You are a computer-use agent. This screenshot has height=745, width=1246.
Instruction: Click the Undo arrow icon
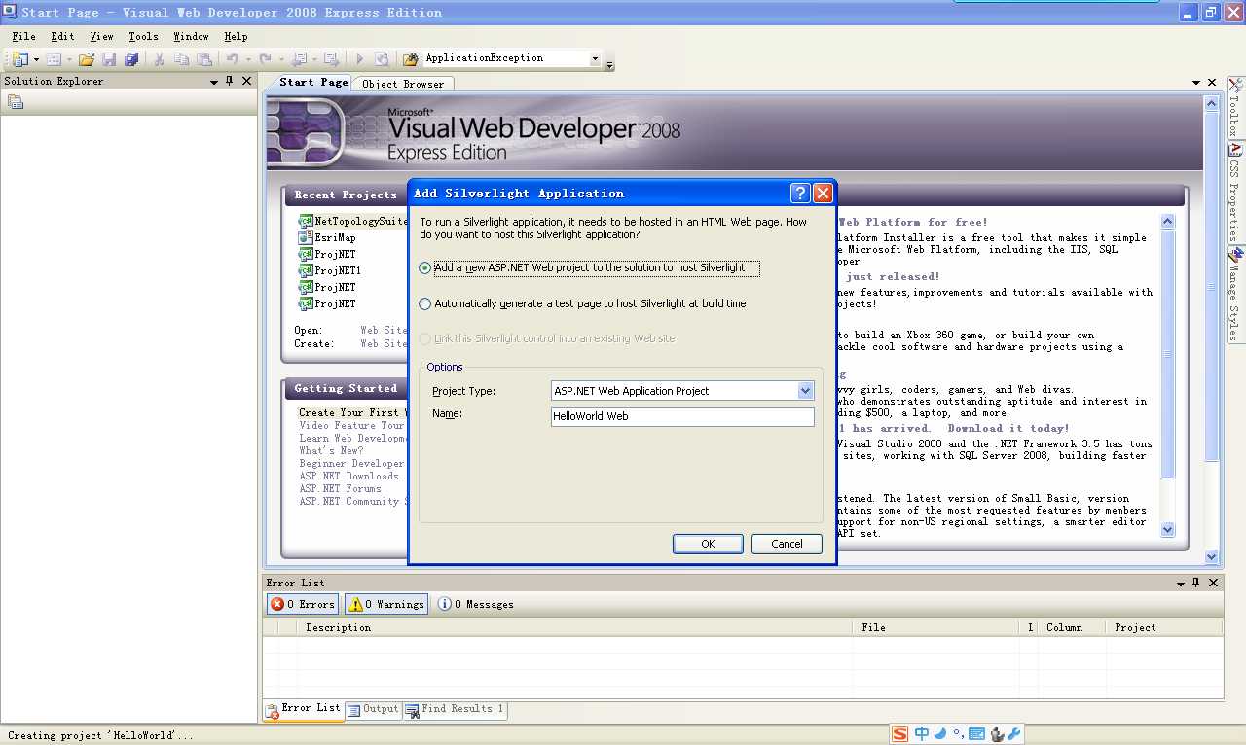point(232,59)
